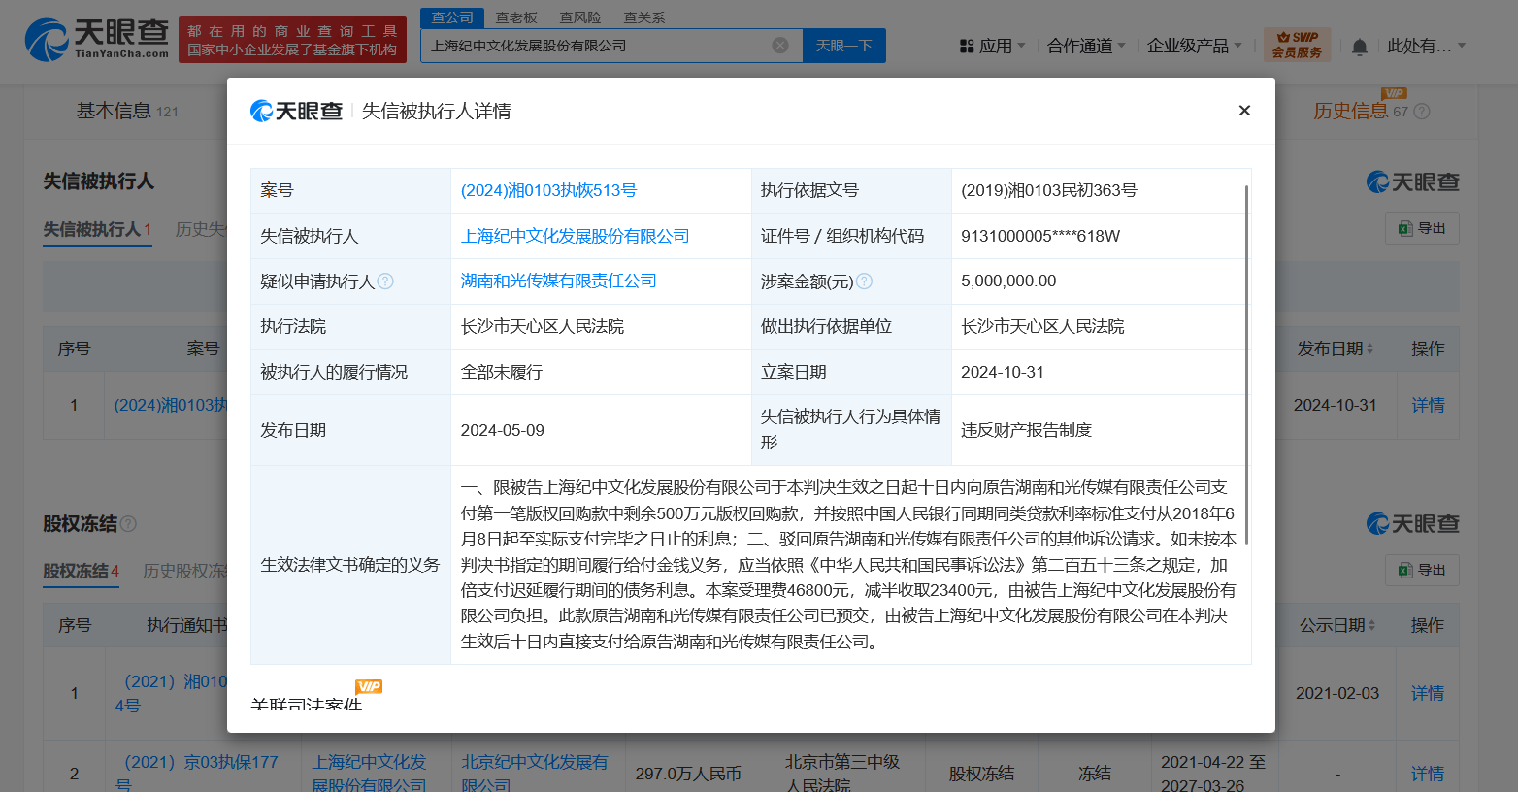Show help for 涉案金额(元)

pos(864,281)
